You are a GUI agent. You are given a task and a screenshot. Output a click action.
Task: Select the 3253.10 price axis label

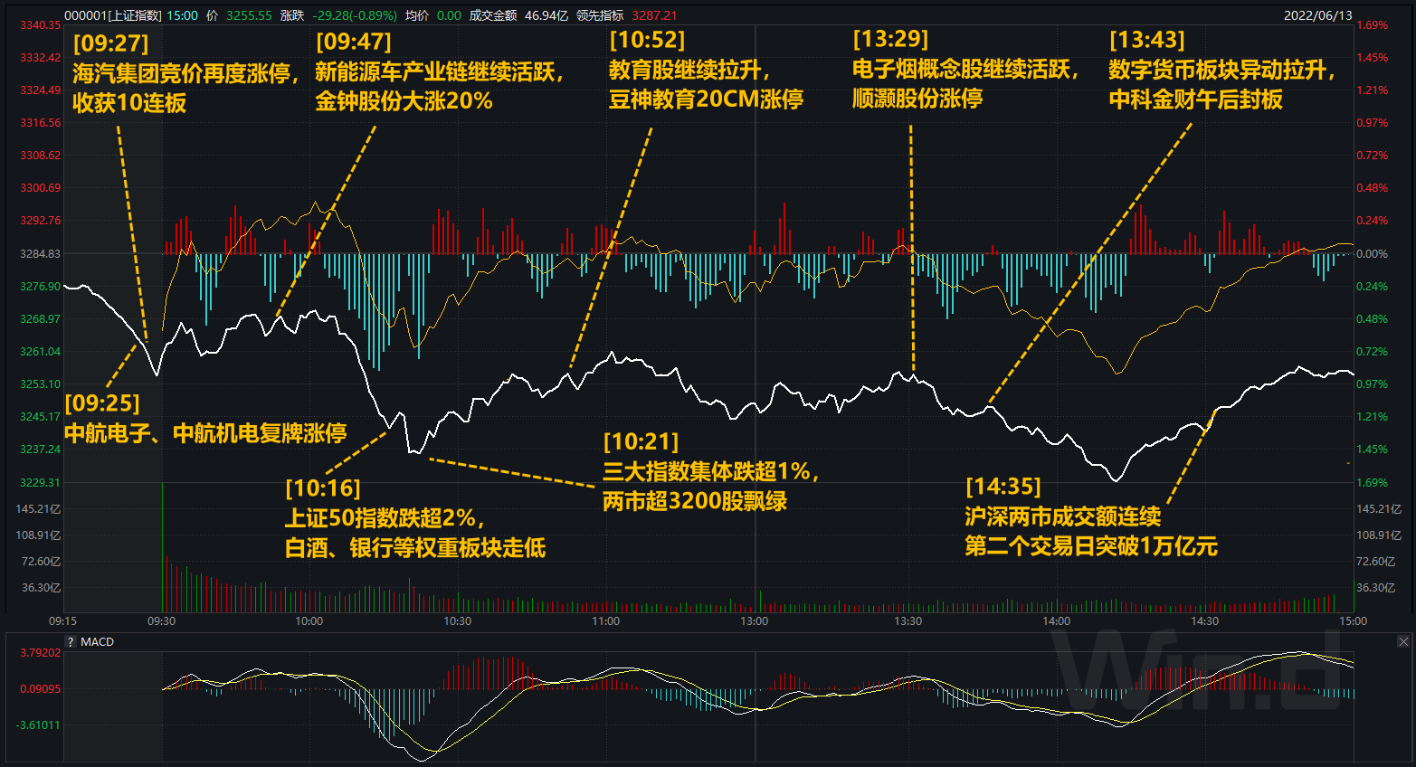point(41,384)
